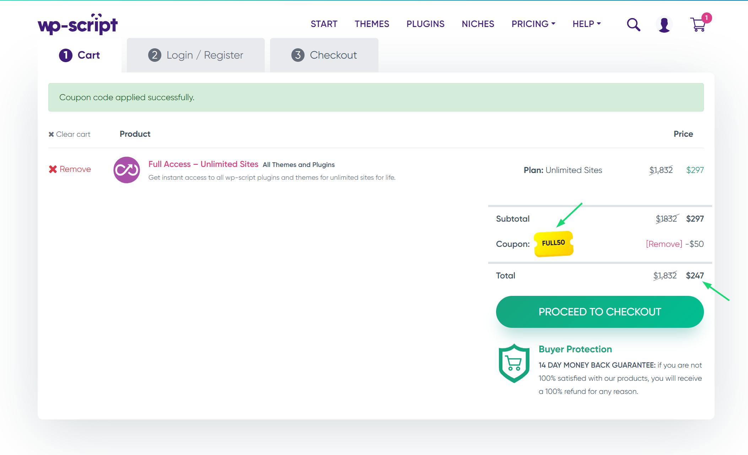Click the product row struck-through $1,832 price
This screenshot has height=455, width=748.
coord(661,170)
